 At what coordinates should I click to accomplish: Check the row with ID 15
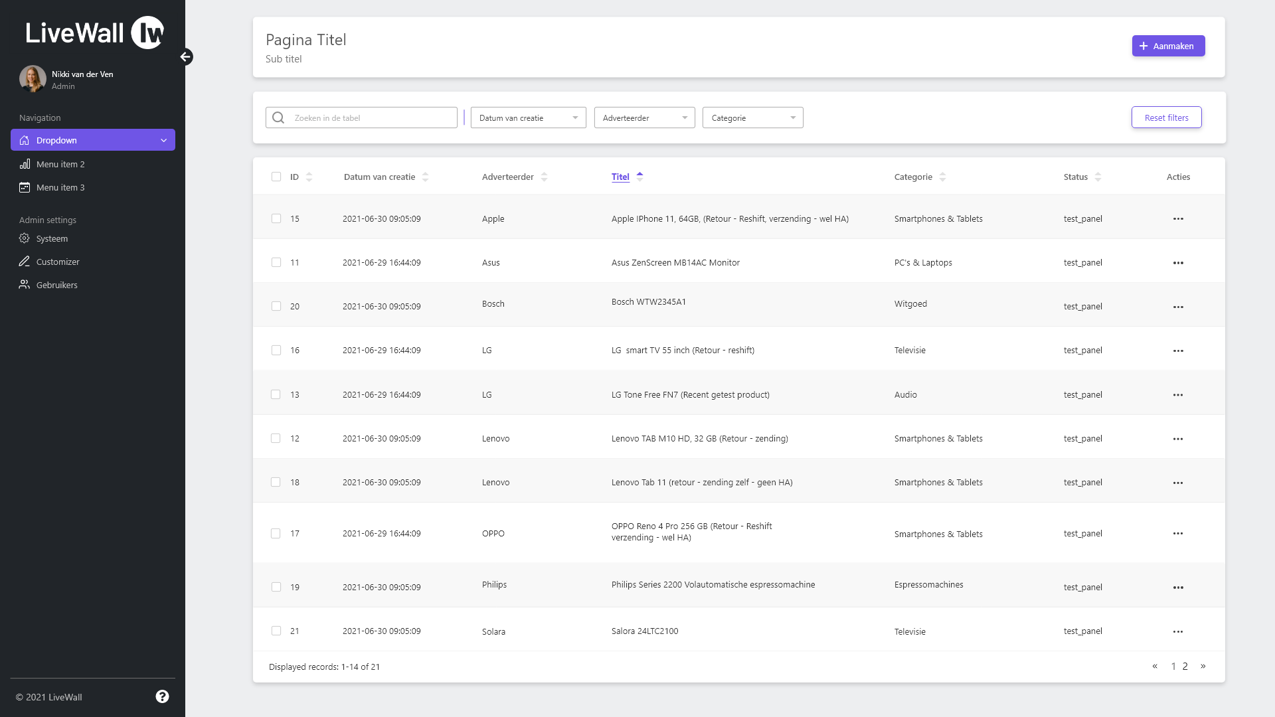pyautogui.click(x=276, y=218)
